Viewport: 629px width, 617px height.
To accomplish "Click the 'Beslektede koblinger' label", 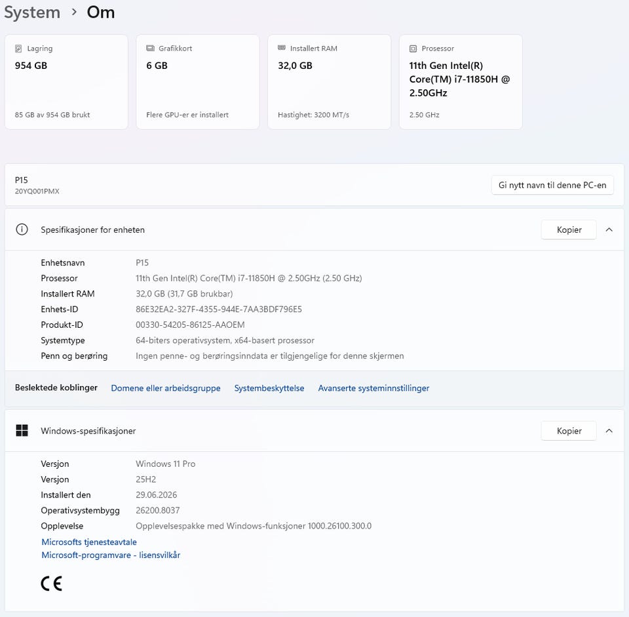I will pyautogui.click(x=56, y=388).
